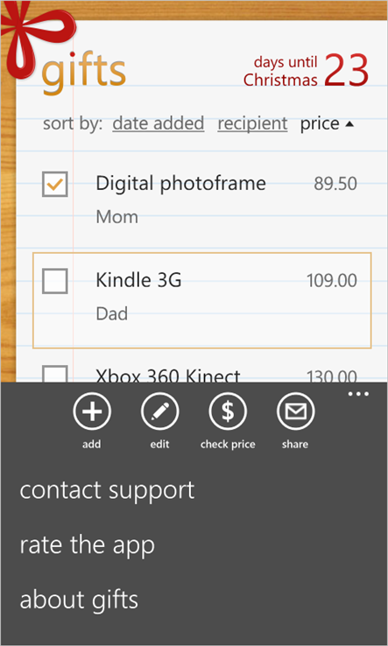Open about gifts menu item

point(79,600)
